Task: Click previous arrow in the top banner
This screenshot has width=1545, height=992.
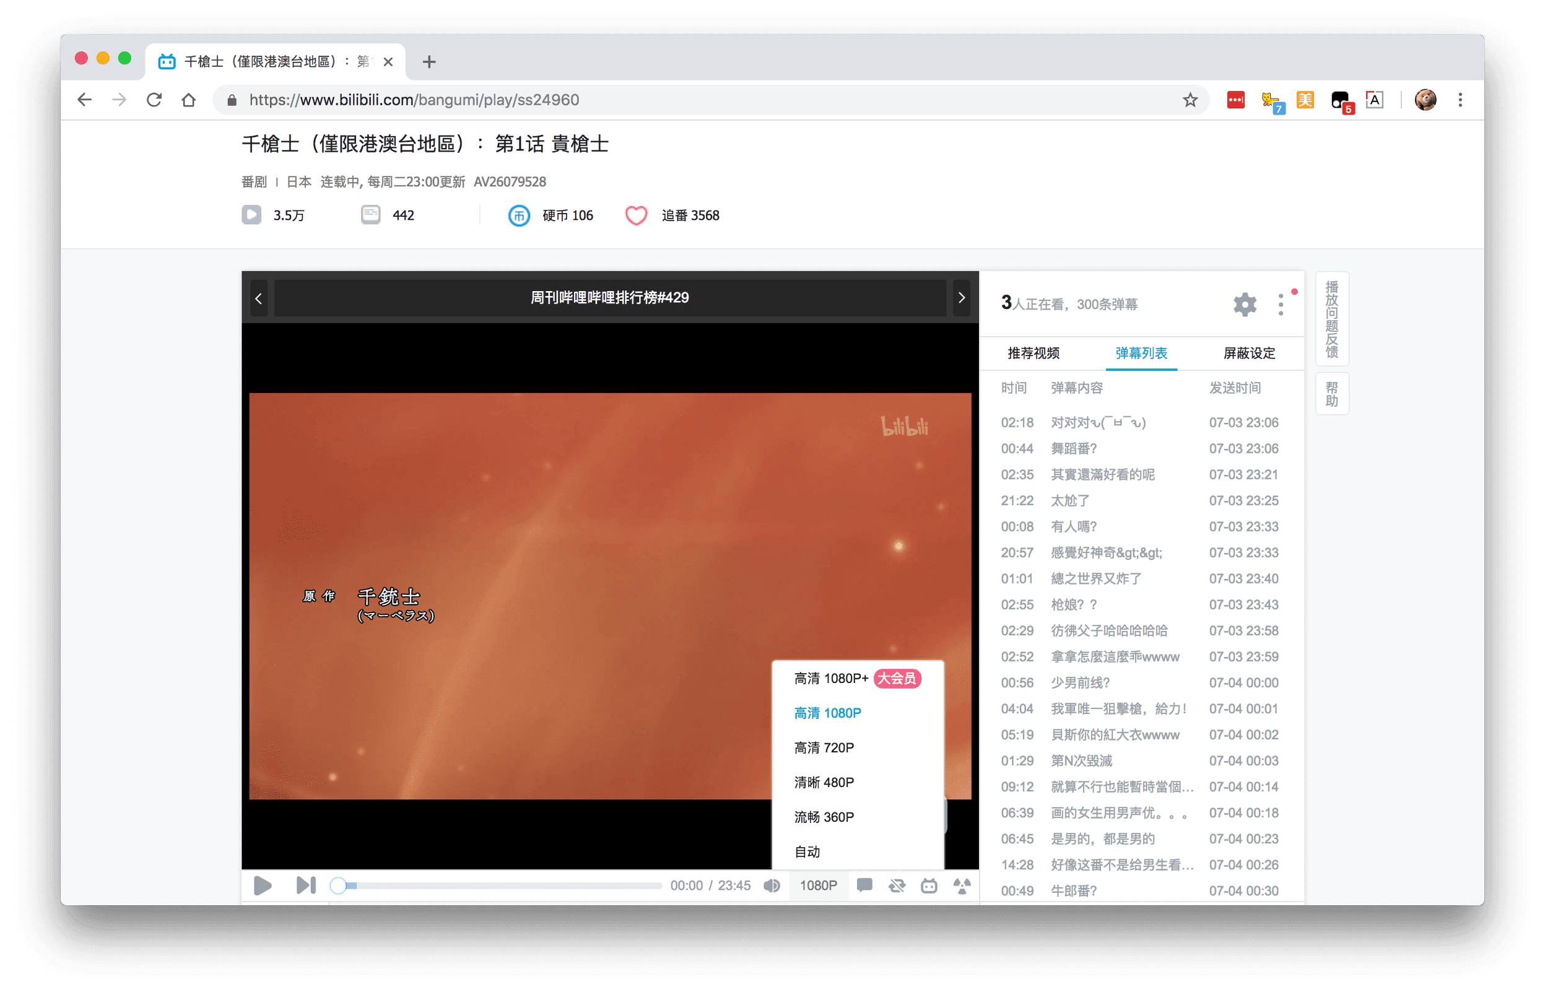Action: pyautogui.click(x=258, y=298)
